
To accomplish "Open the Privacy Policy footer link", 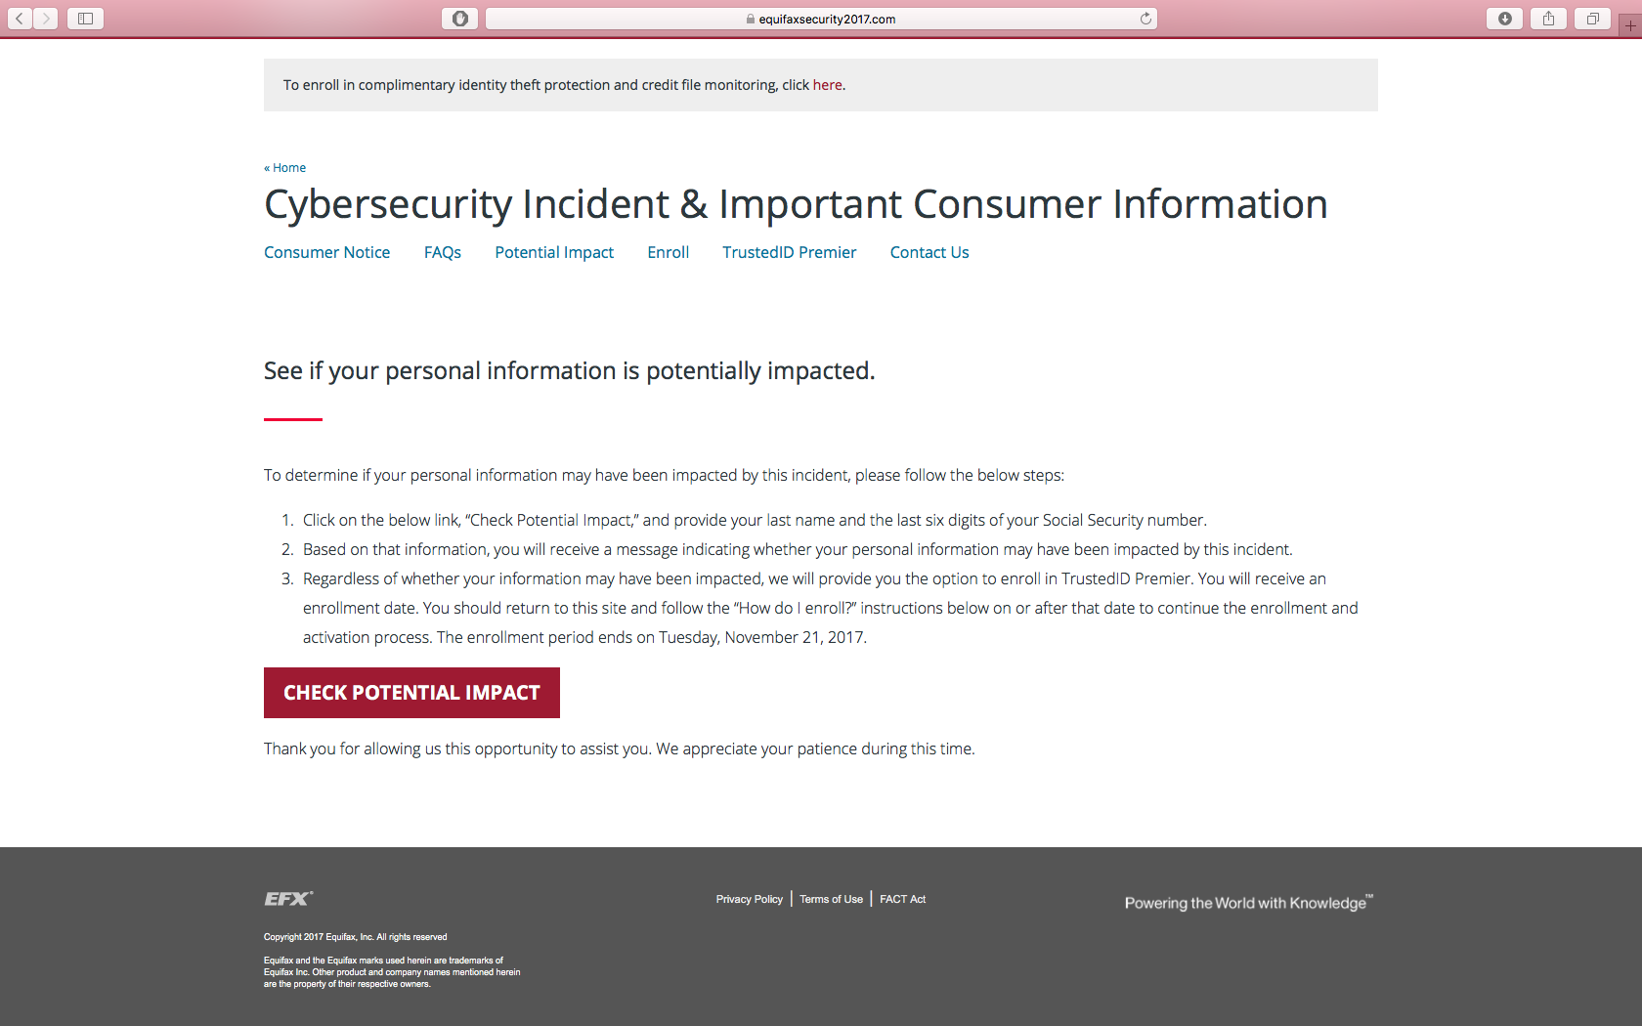I will (x=750, y=899).
